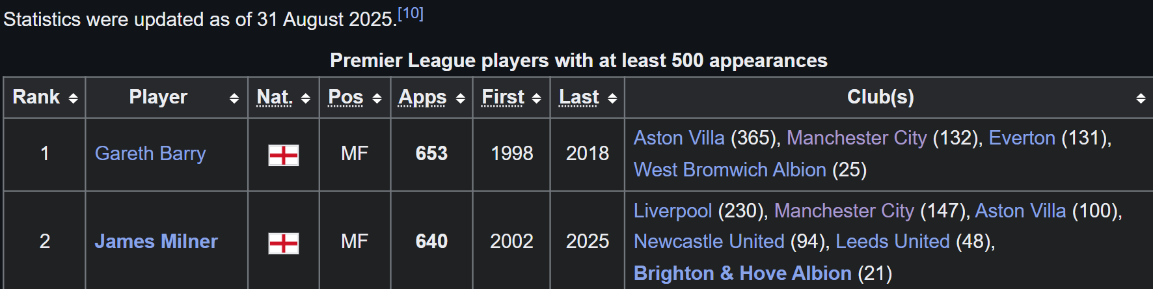Click the First column sort arrows
This screenshot has height=289, width=1153.
coord(537,98)
